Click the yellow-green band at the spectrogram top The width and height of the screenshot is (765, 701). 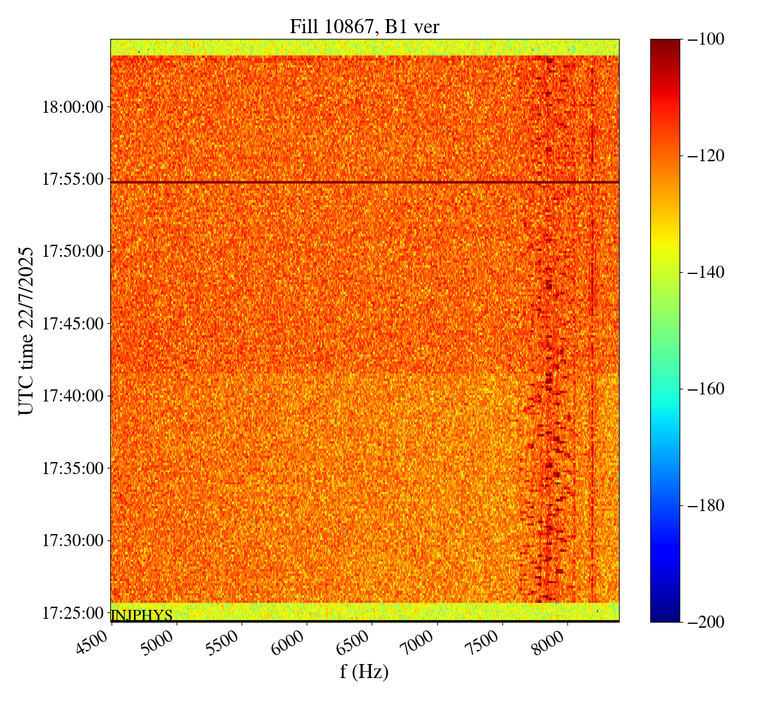click(364, 47)
